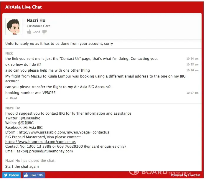
Task: Open the airasiabig.com contact Eform link
Action: pyautogui.click(x=64, y=132)
